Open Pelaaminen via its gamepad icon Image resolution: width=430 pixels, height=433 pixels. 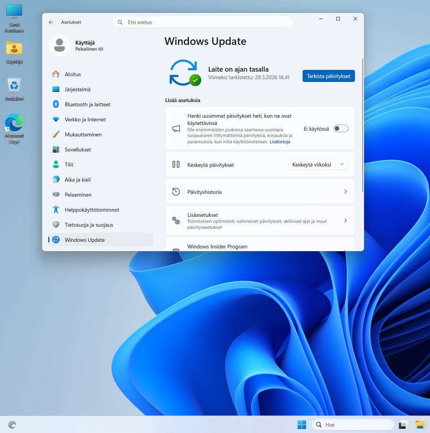[x=56, y=195]
